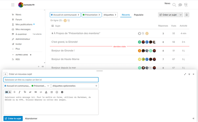Open the emoji picker
The image size is (198, 122).
coord(57,92)
